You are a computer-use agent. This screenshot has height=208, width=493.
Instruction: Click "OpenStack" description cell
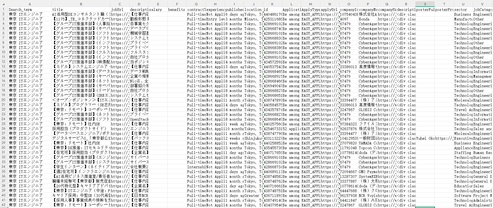click(x=139, y=119)
